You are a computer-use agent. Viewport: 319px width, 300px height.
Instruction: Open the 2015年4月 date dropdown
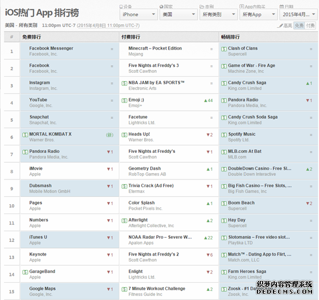pos(298,14)
